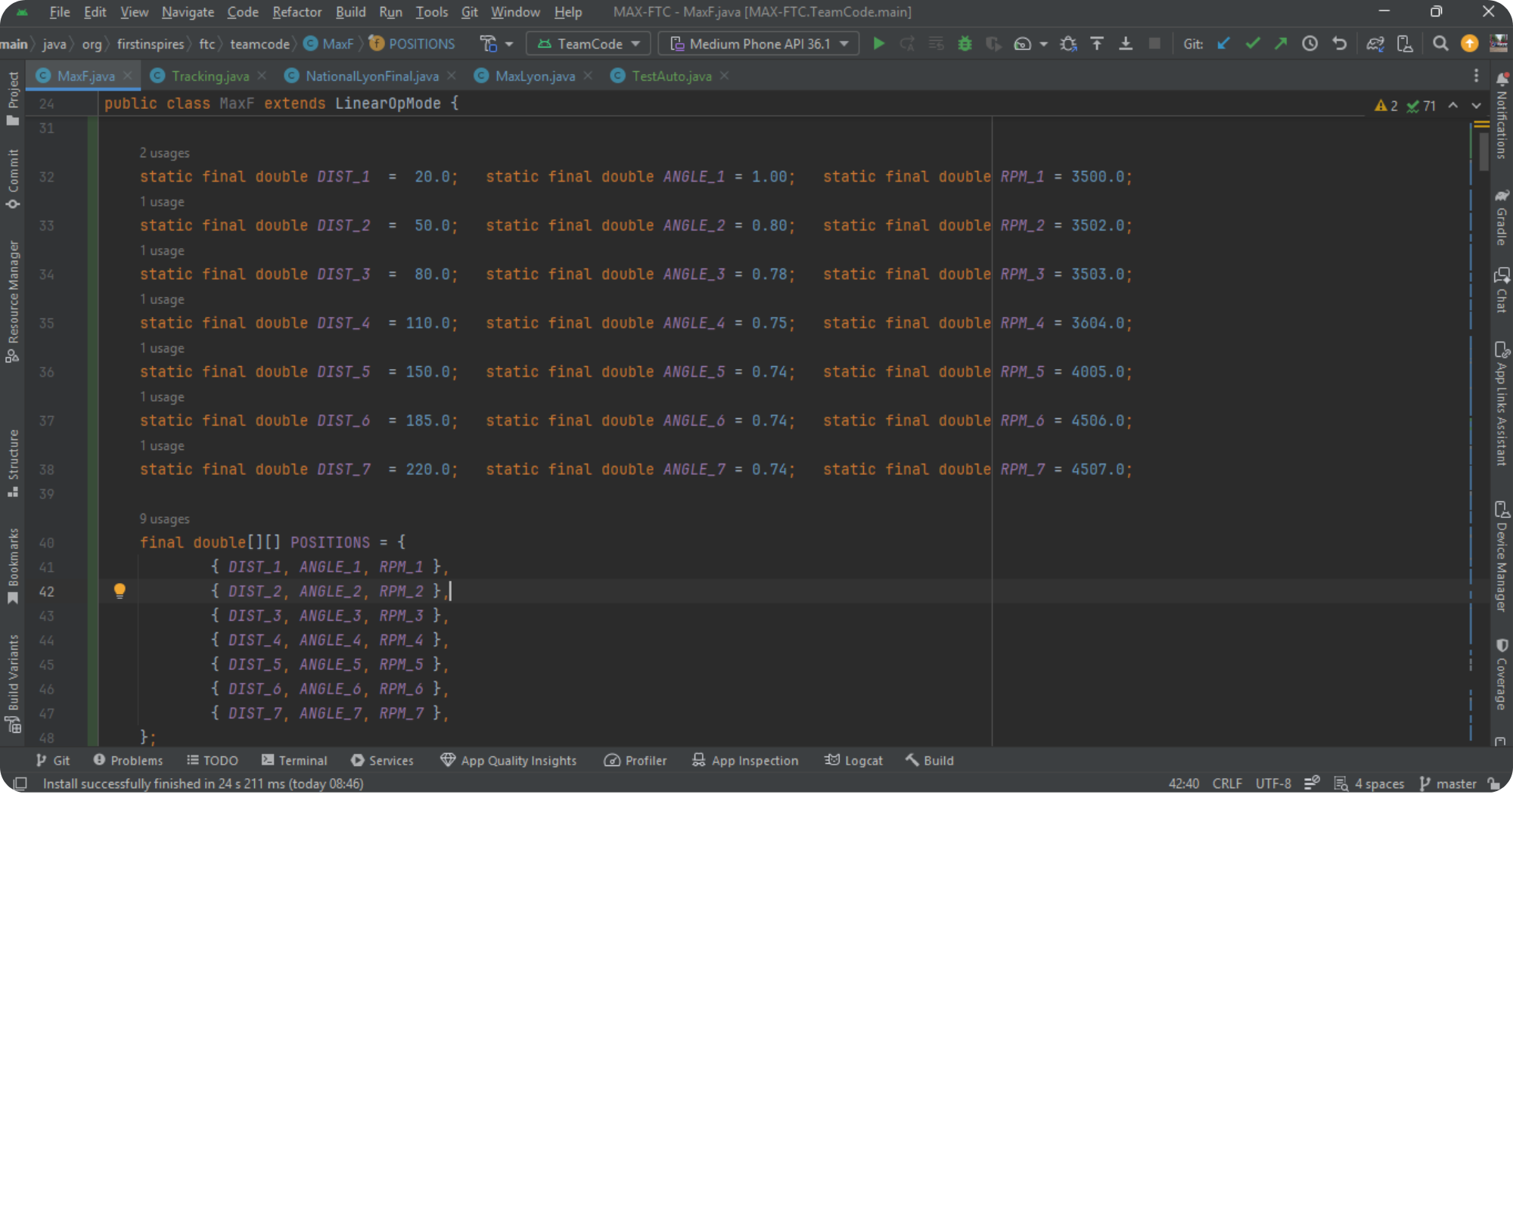The width and height of the screenshot is (1513, 1210).
Task: Show Git history clock icon
Action: tap(1310, 44)
